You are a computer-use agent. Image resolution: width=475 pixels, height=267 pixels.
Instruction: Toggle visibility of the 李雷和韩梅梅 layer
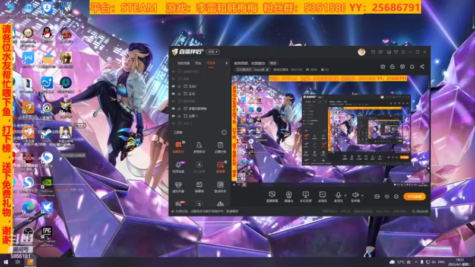(x=173, y=109)
